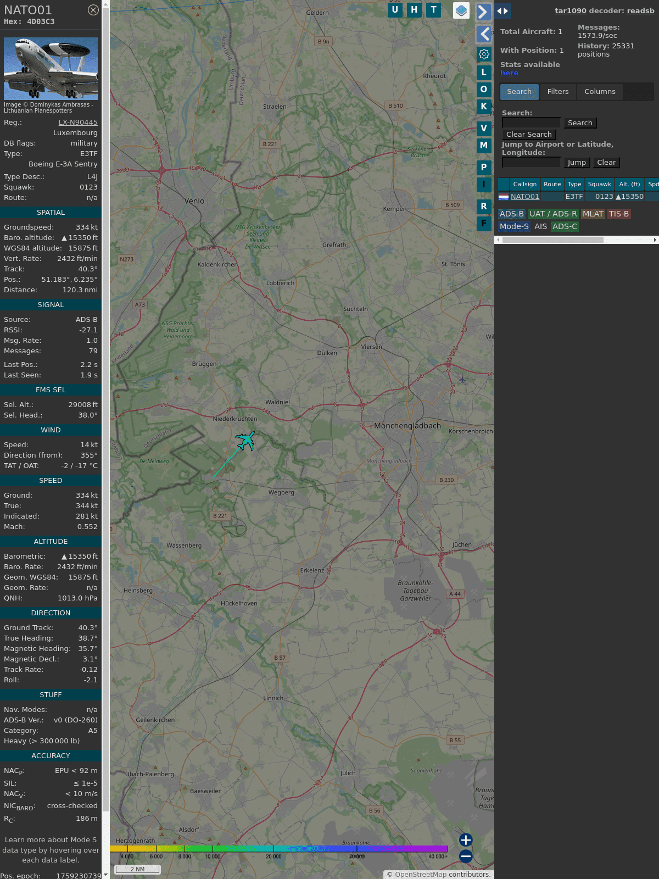Click the Clear Search button
The height and width of the screenshot is (879, 659).
529,135
